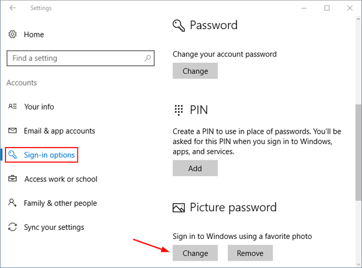The image size is (362, 268).
Task: Click the Email & app accounts envelope icon
Action: coord(12,131)
